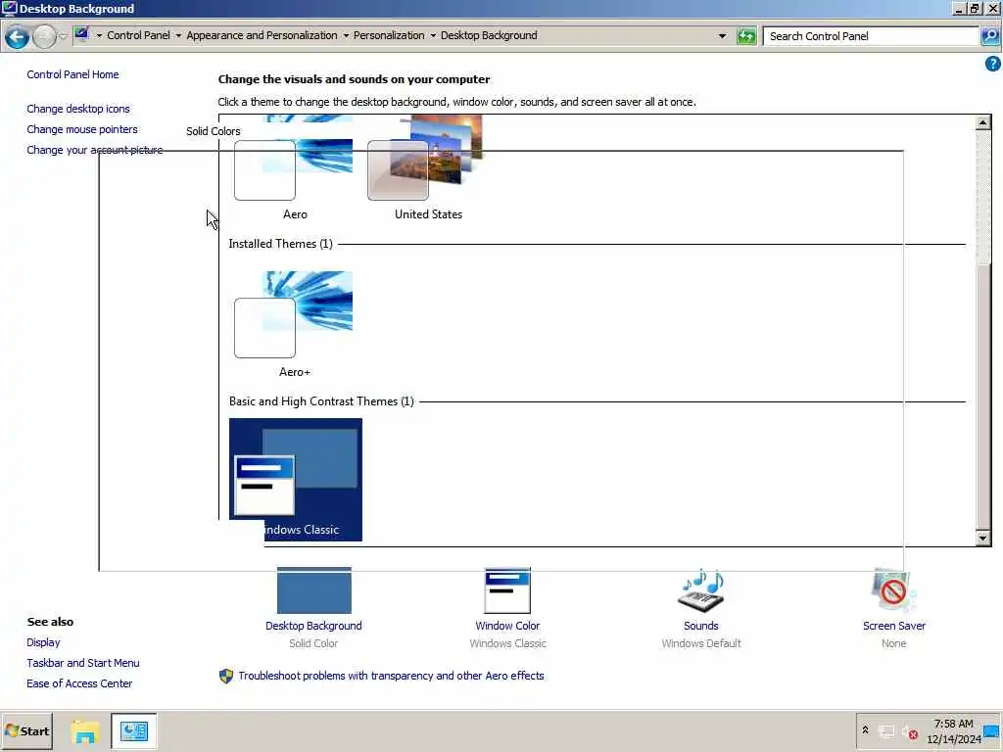Show hidden tray icons arrow
Image resolution: width=1003 pixels, height=752 pixels.
pyautogui.click(x=865, y=729)
